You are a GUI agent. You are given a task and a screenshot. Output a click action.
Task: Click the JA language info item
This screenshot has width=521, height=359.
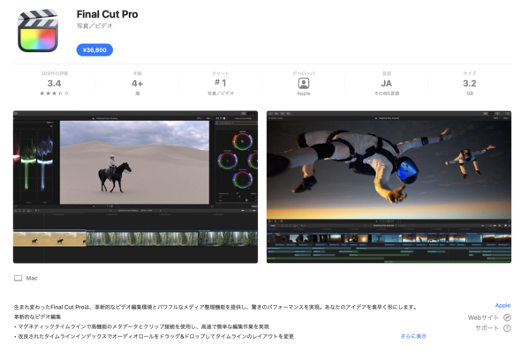pyautogui.click(x=387, y=83)
